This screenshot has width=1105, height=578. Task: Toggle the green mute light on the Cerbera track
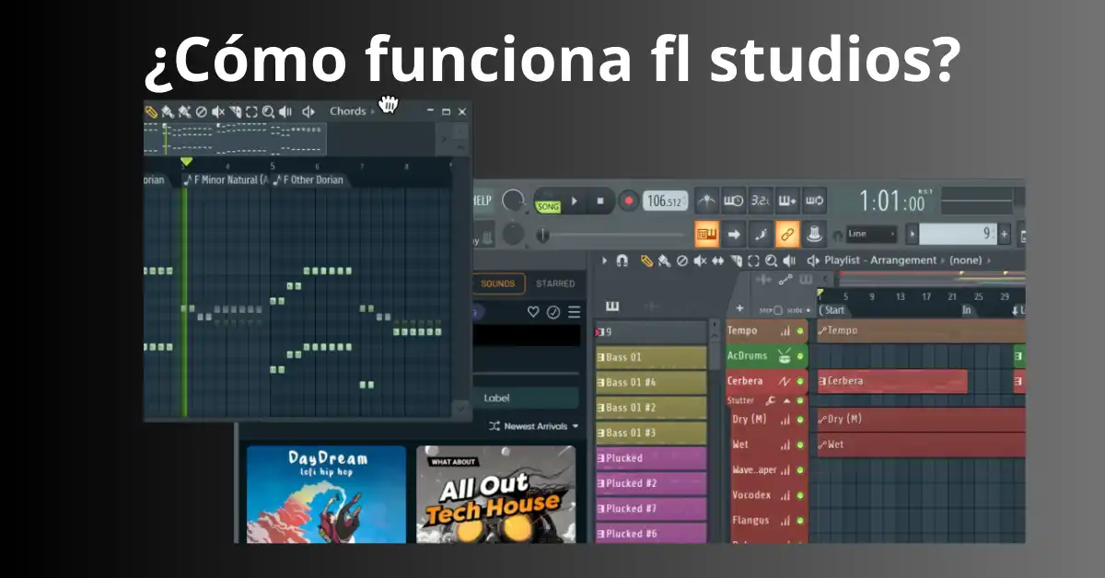pos(800,381)
